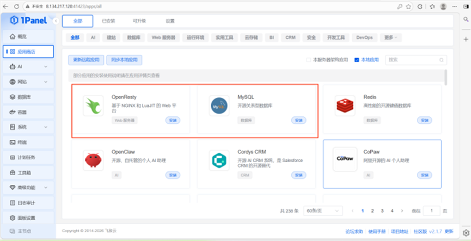Click 主节点 master node item at sidebar bottom
Viewport: 471px width, 241px height.
(28, 231)
